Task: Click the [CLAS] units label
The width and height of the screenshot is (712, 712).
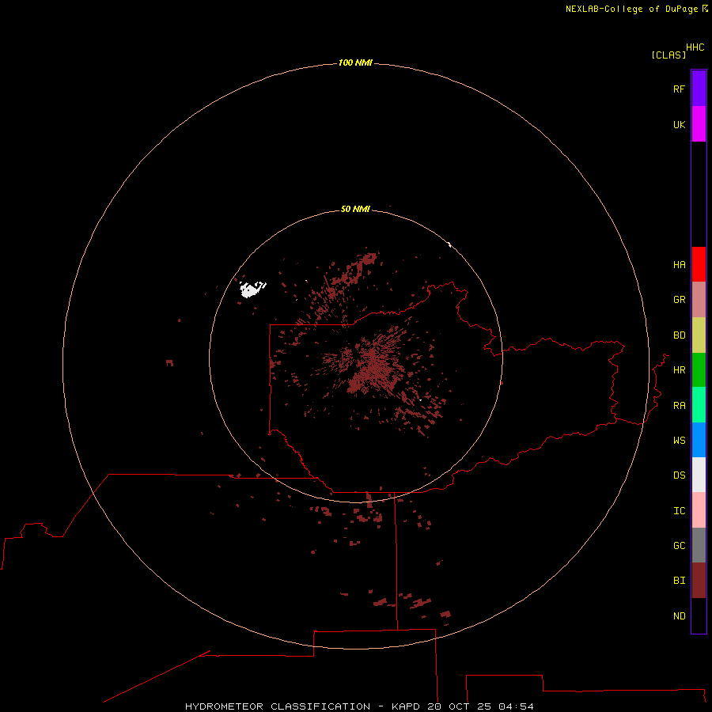Action: click(x=668, y=55)
